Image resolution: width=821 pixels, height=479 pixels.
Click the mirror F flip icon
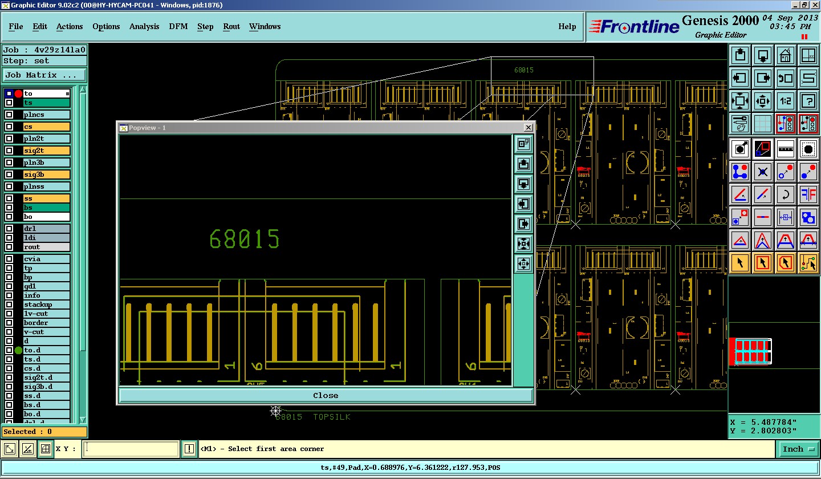click(x=808, y=194)
